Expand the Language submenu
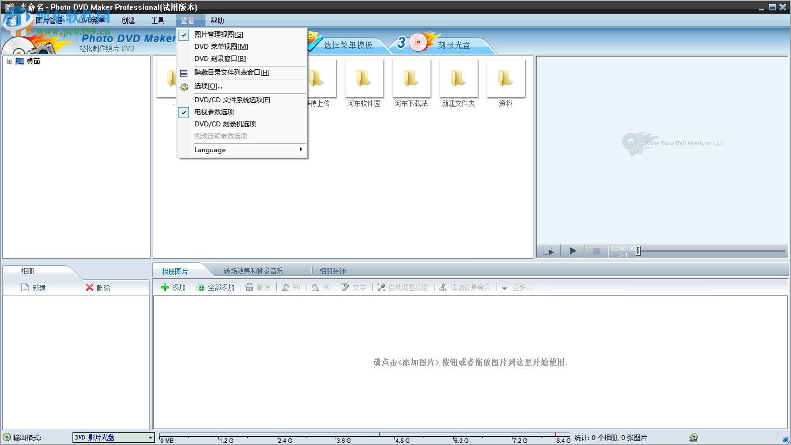This screenshot has width=791, height=445. (210, 150)
